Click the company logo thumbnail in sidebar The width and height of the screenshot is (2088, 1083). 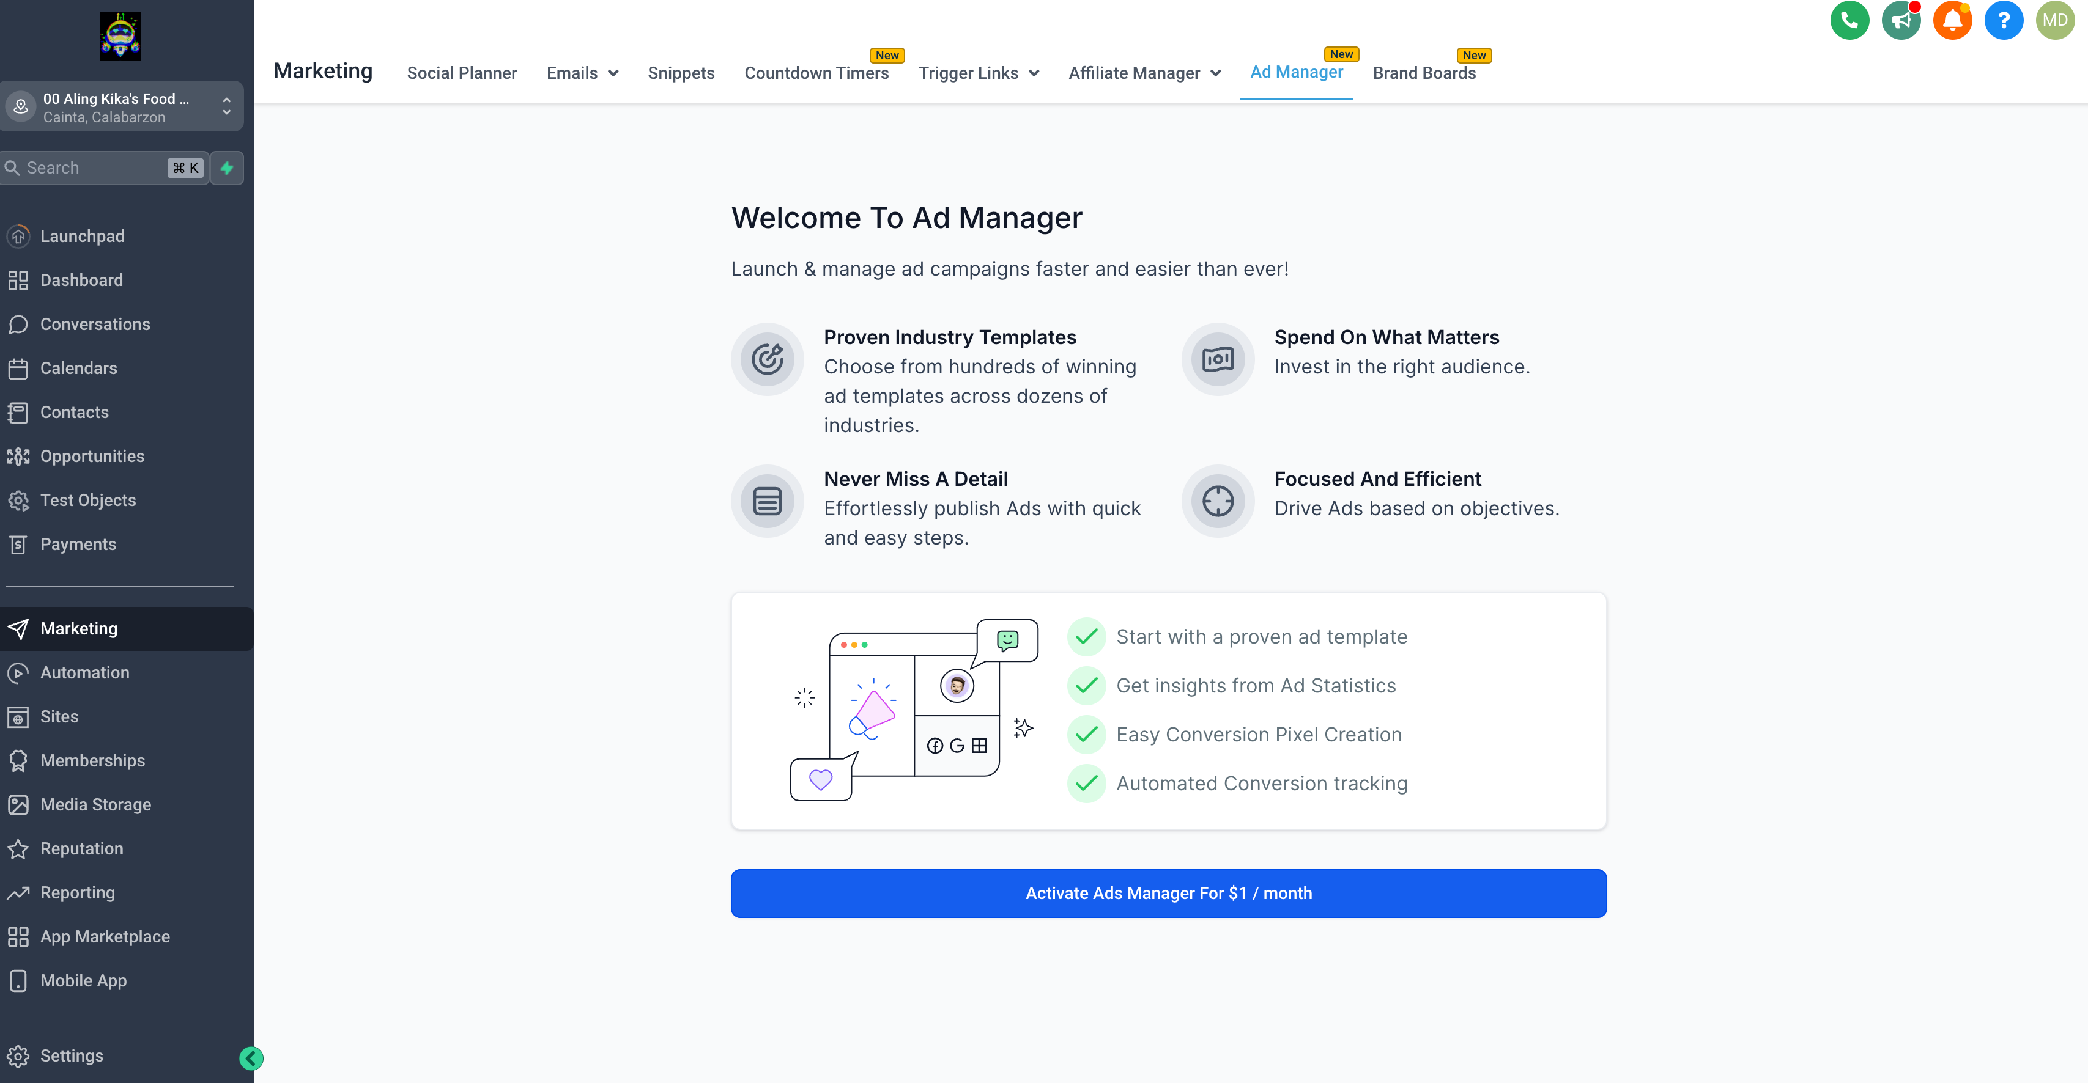pyautogui.click(x=120, y=37)
